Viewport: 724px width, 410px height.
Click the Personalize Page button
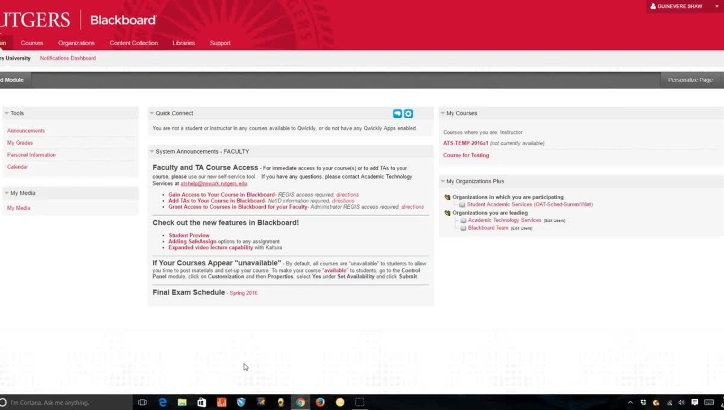click(x=690, y=80)
